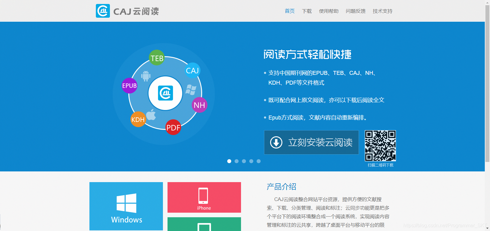490x231 pixels.
Task: Open the 使用帮助 menu item
Action: 329,11
